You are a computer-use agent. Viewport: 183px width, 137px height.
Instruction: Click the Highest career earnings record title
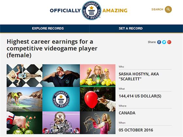[x=52, y=48]
